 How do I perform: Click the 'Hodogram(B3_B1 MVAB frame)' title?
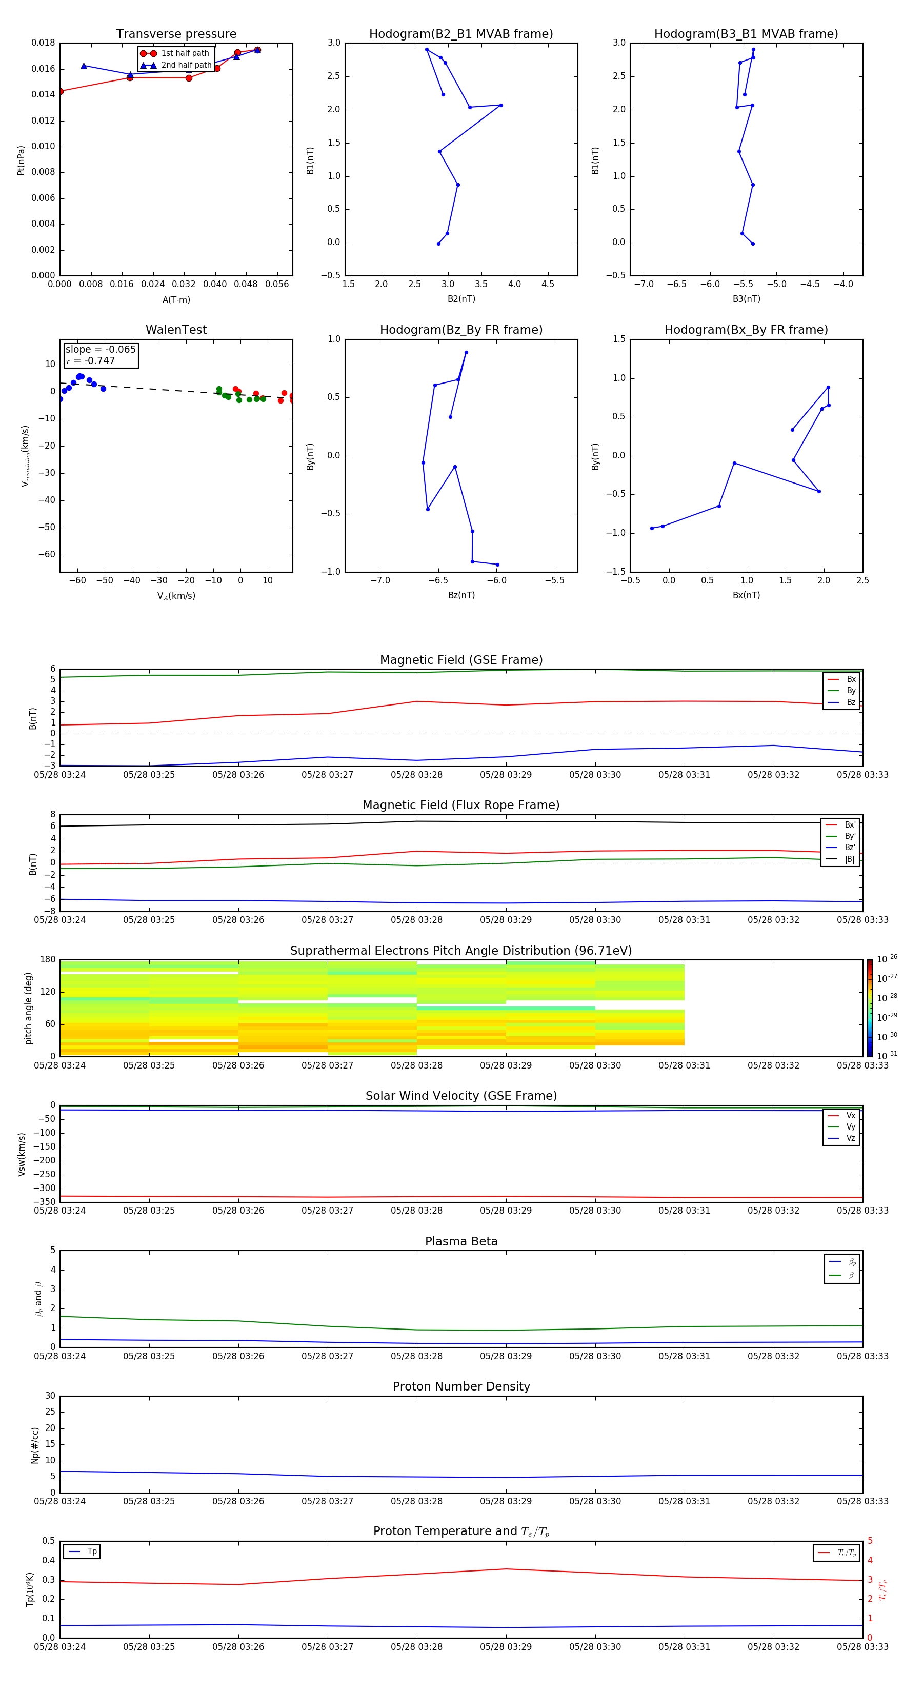[x=746, y=34]
